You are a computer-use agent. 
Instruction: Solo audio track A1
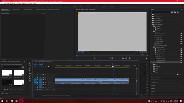[x=48, y=82]
